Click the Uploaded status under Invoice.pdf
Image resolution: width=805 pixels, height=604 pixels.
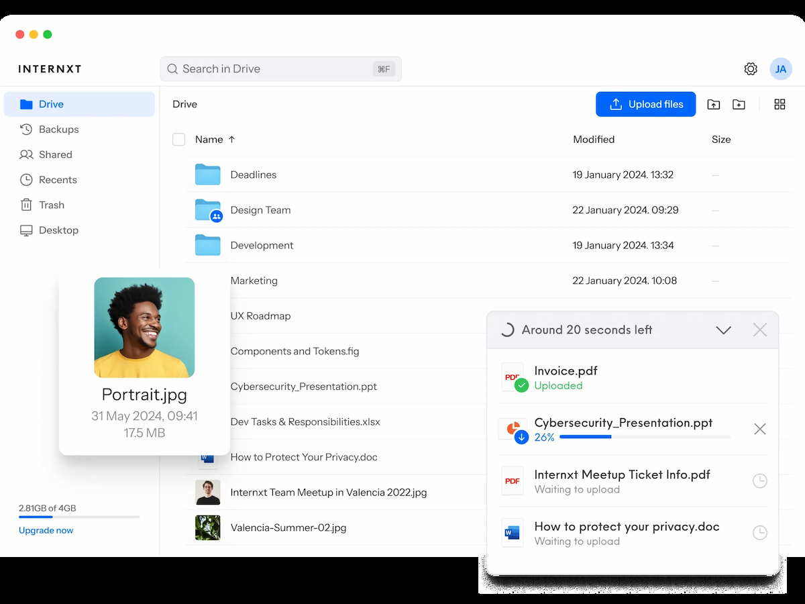click(x=558, y=386)
